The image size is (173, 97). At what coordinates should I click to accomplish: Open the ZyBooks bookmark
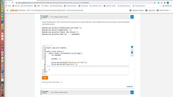[45, 6]
